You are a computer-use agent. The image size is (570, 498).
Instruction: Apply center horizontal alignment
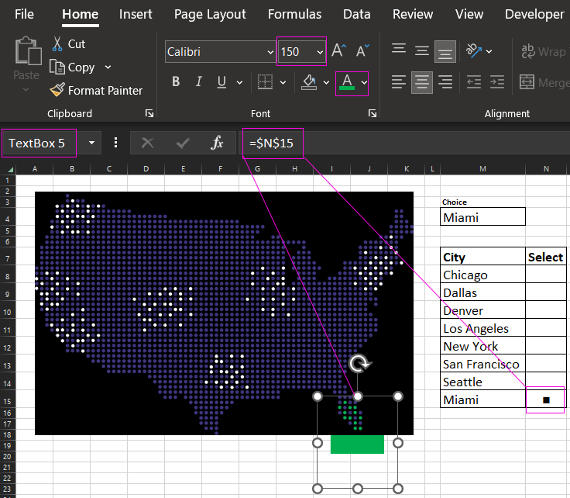[422, 81]
